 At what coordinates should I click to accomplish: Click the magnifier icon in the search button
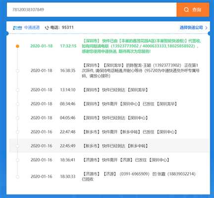(x=186, y=9)
